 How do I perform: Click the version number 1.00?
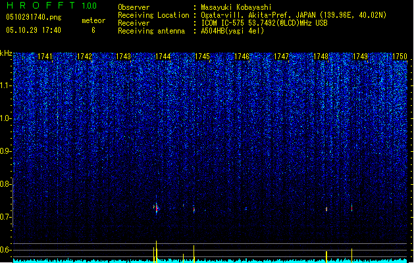tap(89, 6)
